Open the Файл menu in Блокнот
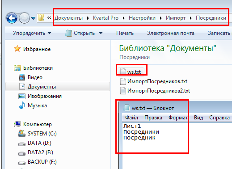This screenshot has height=169, width=232. [x=131, y=118]
